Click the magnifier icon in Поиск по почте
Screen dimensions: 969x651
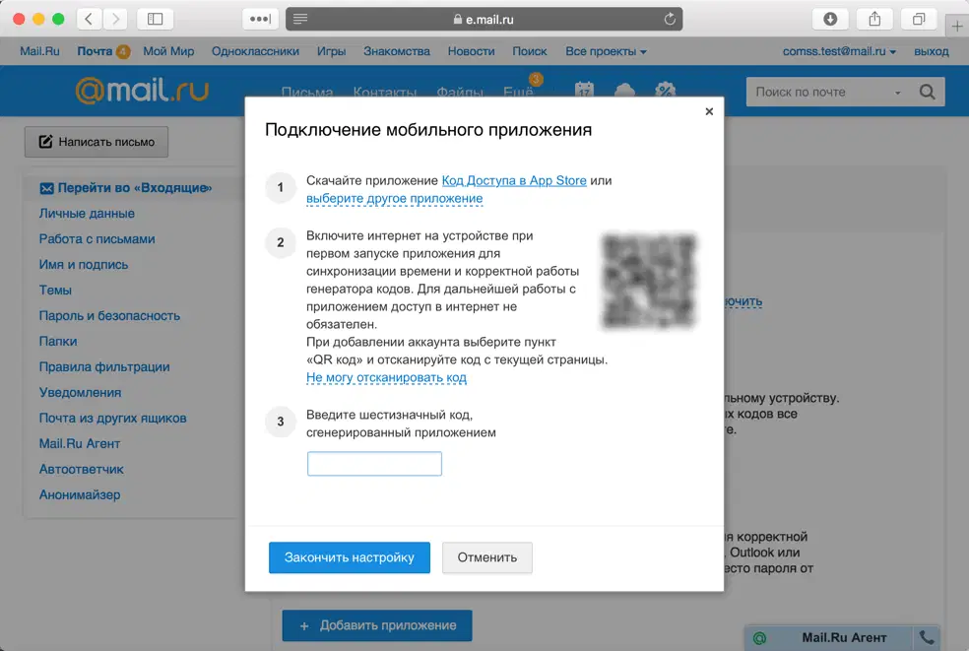click(x=926, y=91)
